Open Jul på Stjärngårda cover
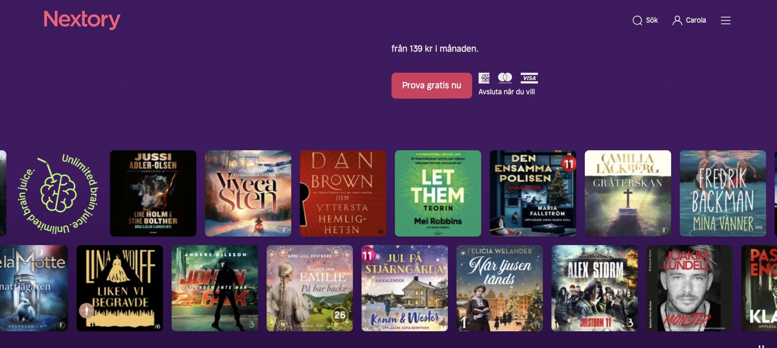Viewport: 777px width, 348px height. coord(405,288)
